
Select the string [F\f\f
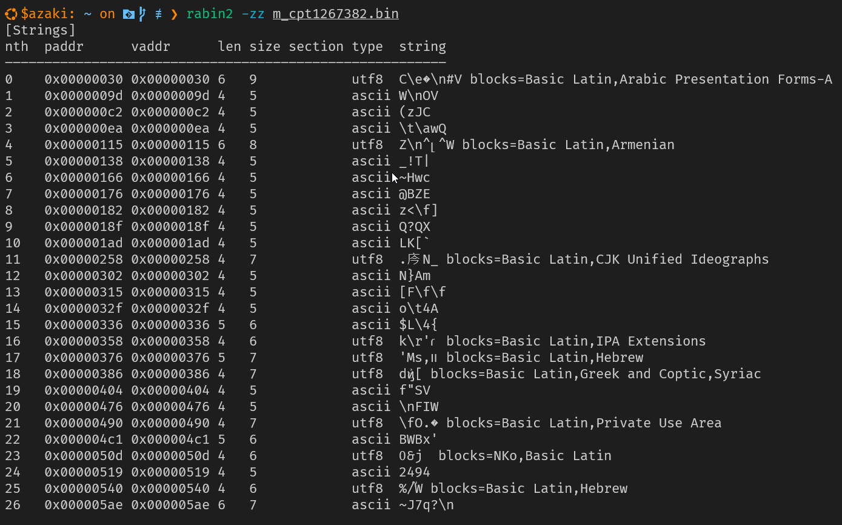423,292
